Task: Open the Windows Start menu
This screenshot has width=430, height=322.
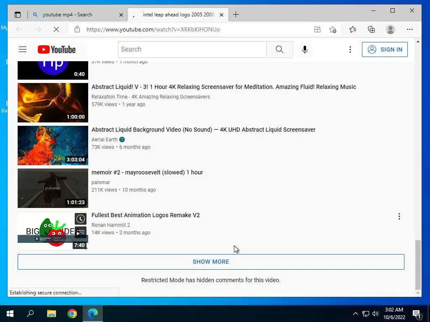Action: (10, 313)
